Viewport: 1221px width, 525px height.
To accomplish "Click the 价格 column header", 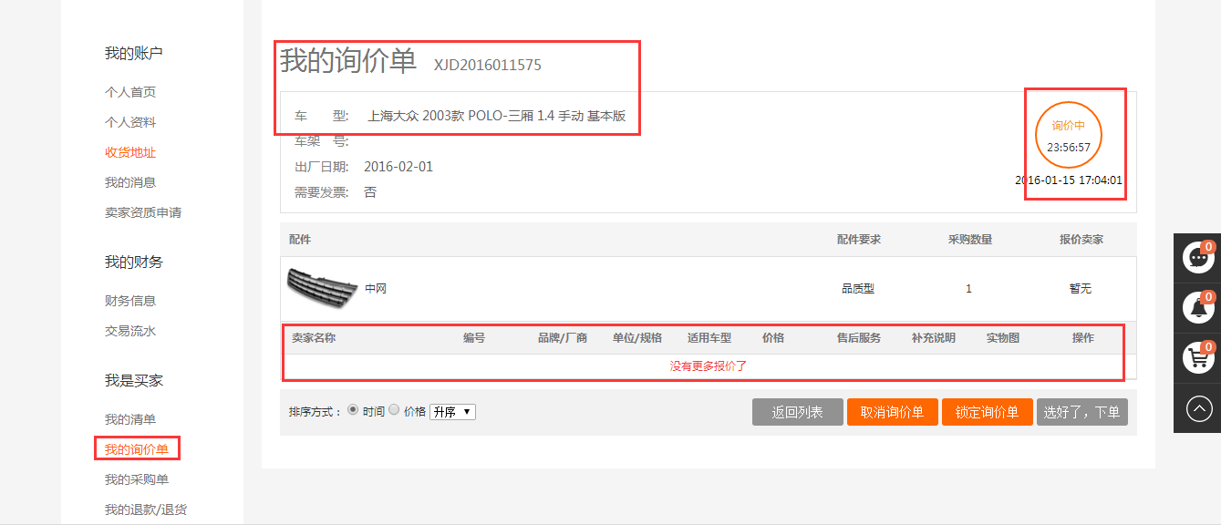I will coord(773,337).
